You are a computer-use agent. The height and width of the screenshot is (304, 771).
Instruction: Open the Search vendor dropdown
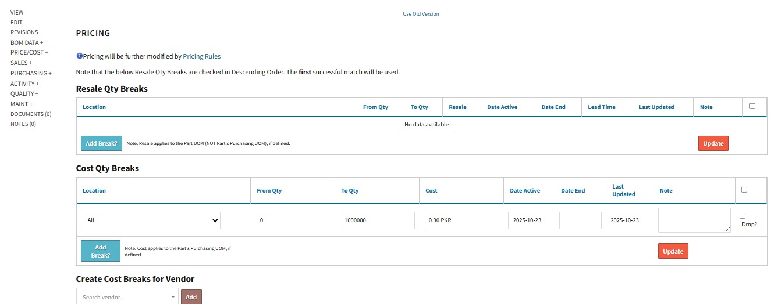[x=128, y=297]
